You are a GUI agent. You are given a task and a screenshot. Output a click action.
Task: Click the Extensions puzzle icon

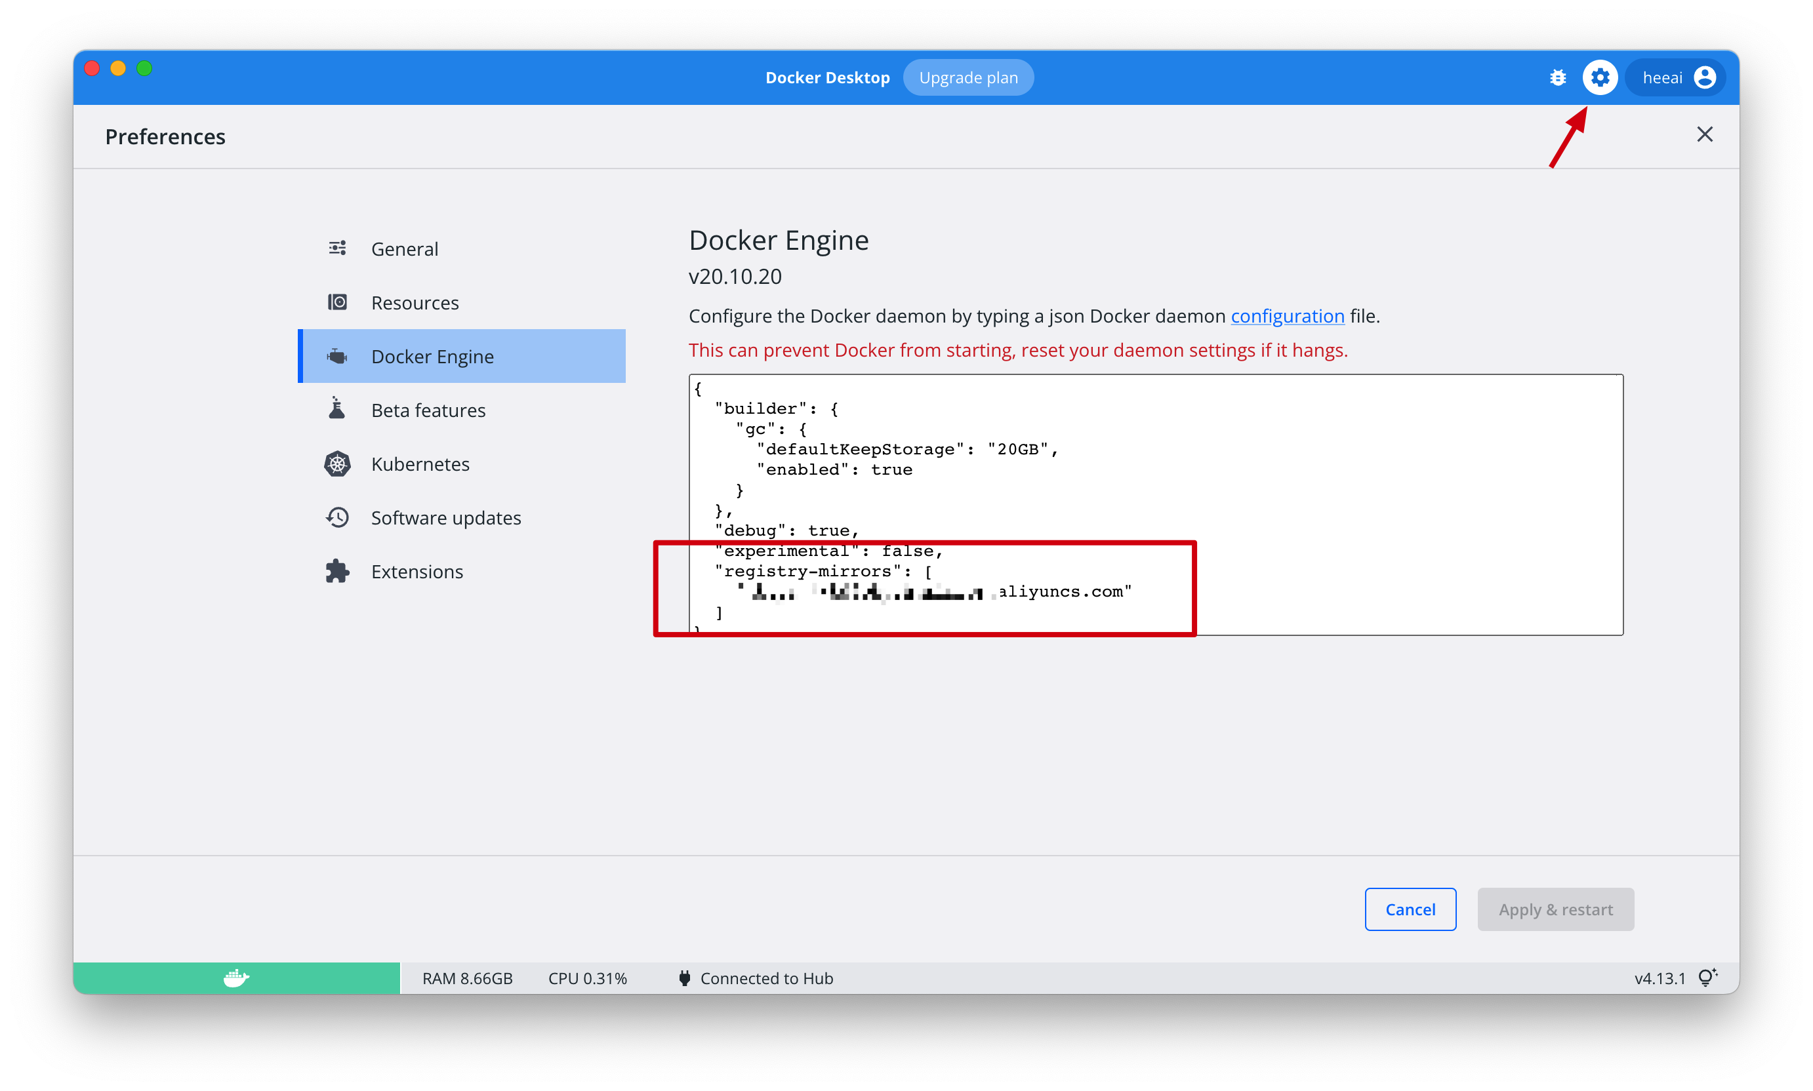[x=337, y=571]
